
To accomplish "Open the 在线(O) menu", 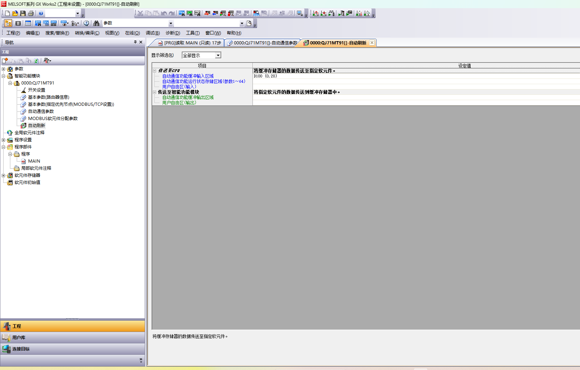I will [x=132, y=33].
